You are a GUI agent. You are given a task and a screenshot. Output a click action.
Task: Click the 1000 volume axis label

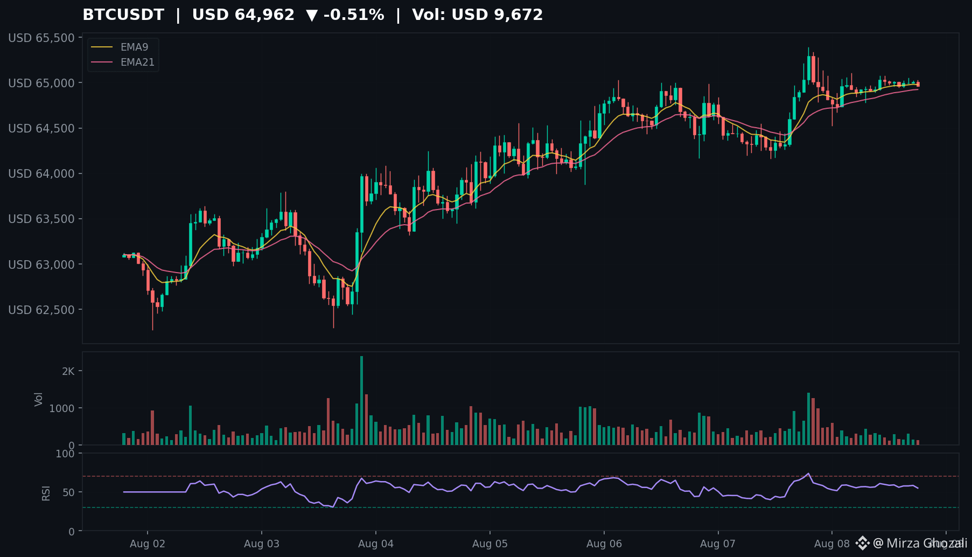[x=62, y=408]
